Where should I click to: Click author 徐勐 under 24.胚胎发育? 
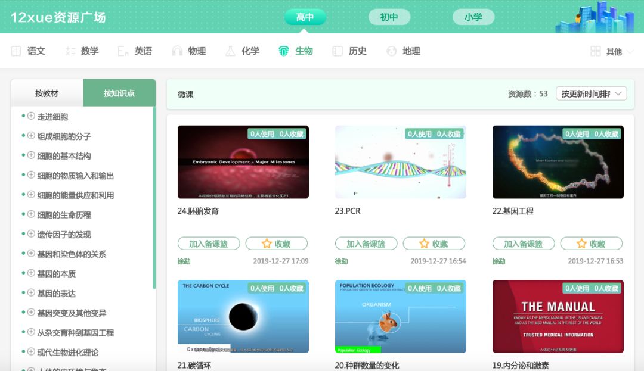184,261
